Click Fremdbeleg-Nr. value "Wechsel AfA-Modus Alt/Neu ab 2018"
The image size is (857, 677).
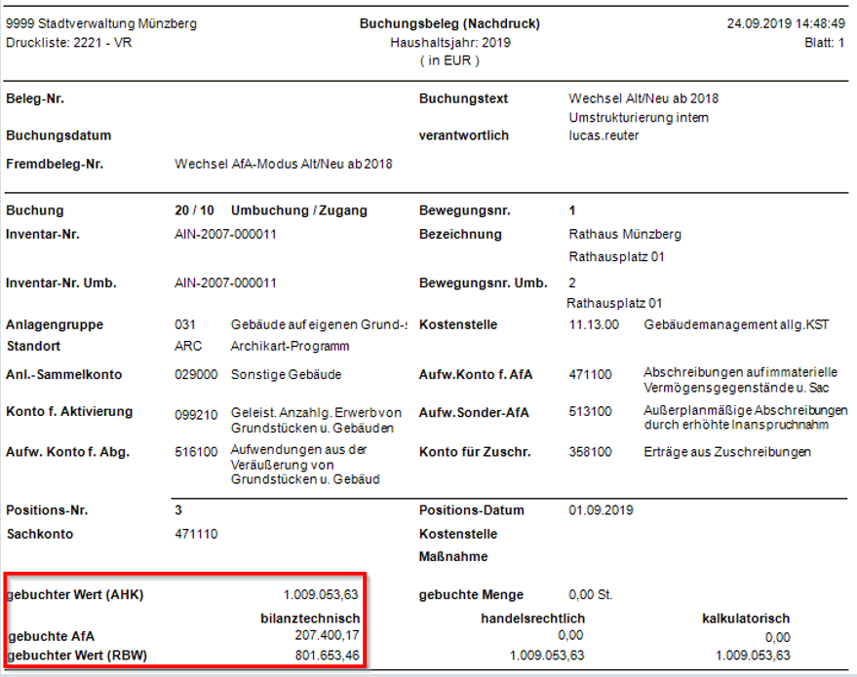point(283,164)
